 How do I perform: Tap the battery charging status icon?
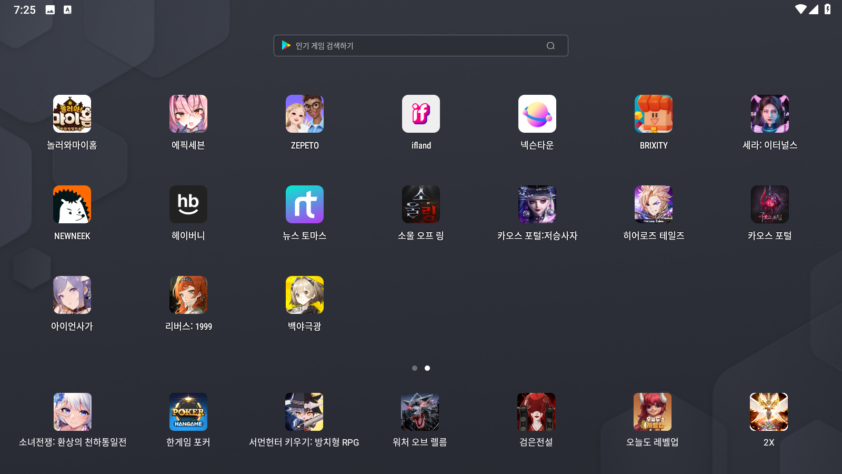[x=828, y=9]
